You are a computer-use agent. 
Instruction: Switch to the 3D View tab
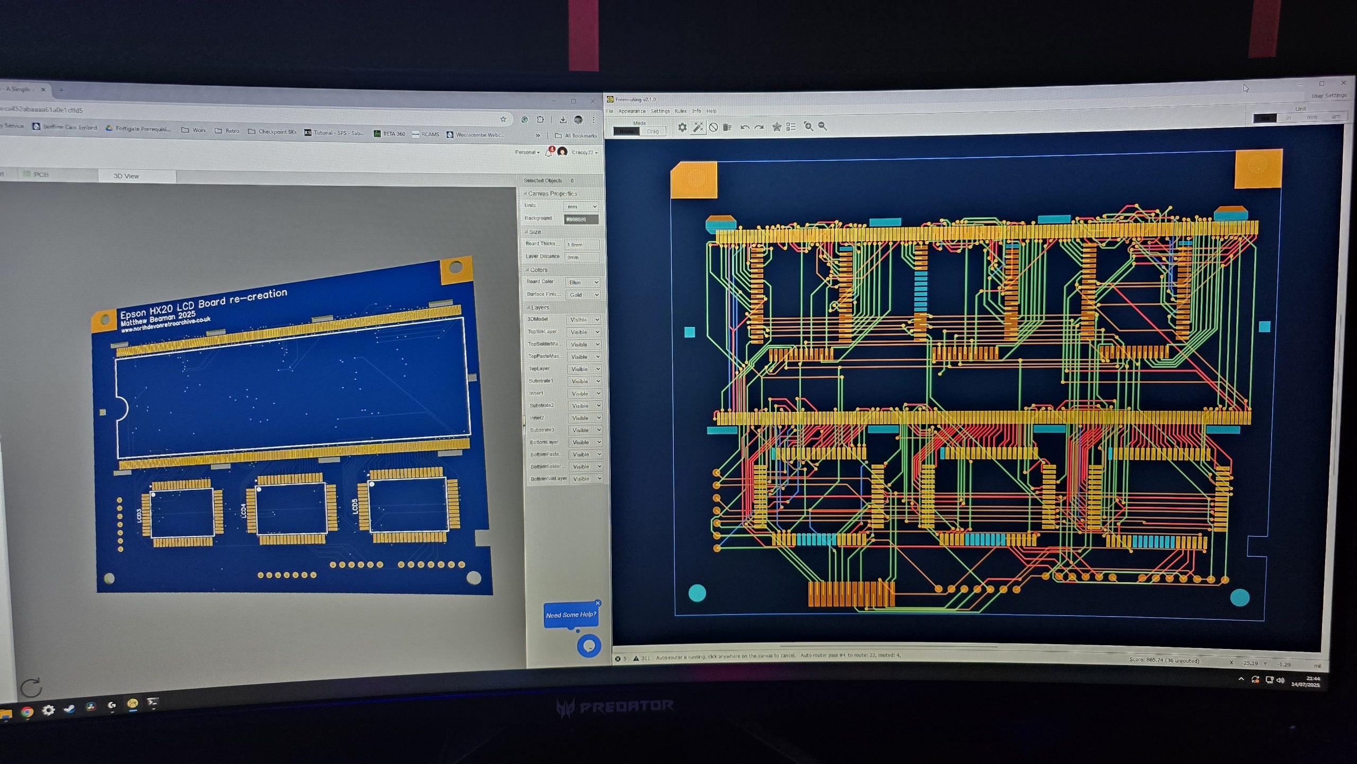[x=126, y=176]
